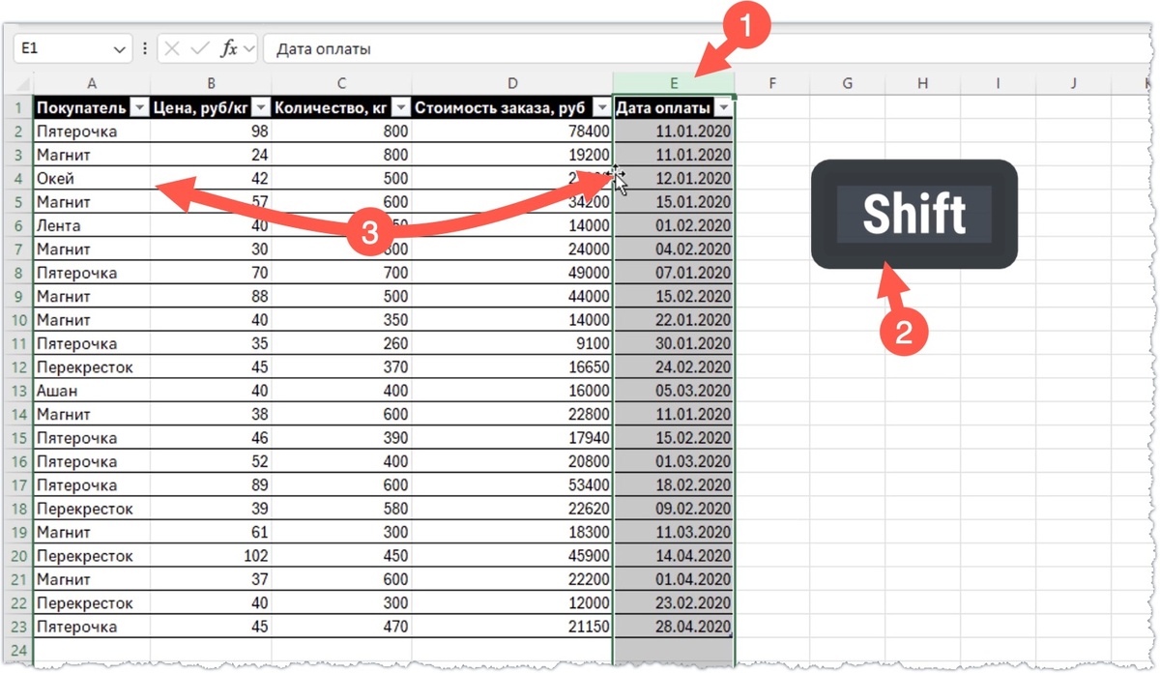The height and width of the screenshot is (673, 1160).
Task: Select the quantity cell with 580
Action: pos(342,509)
